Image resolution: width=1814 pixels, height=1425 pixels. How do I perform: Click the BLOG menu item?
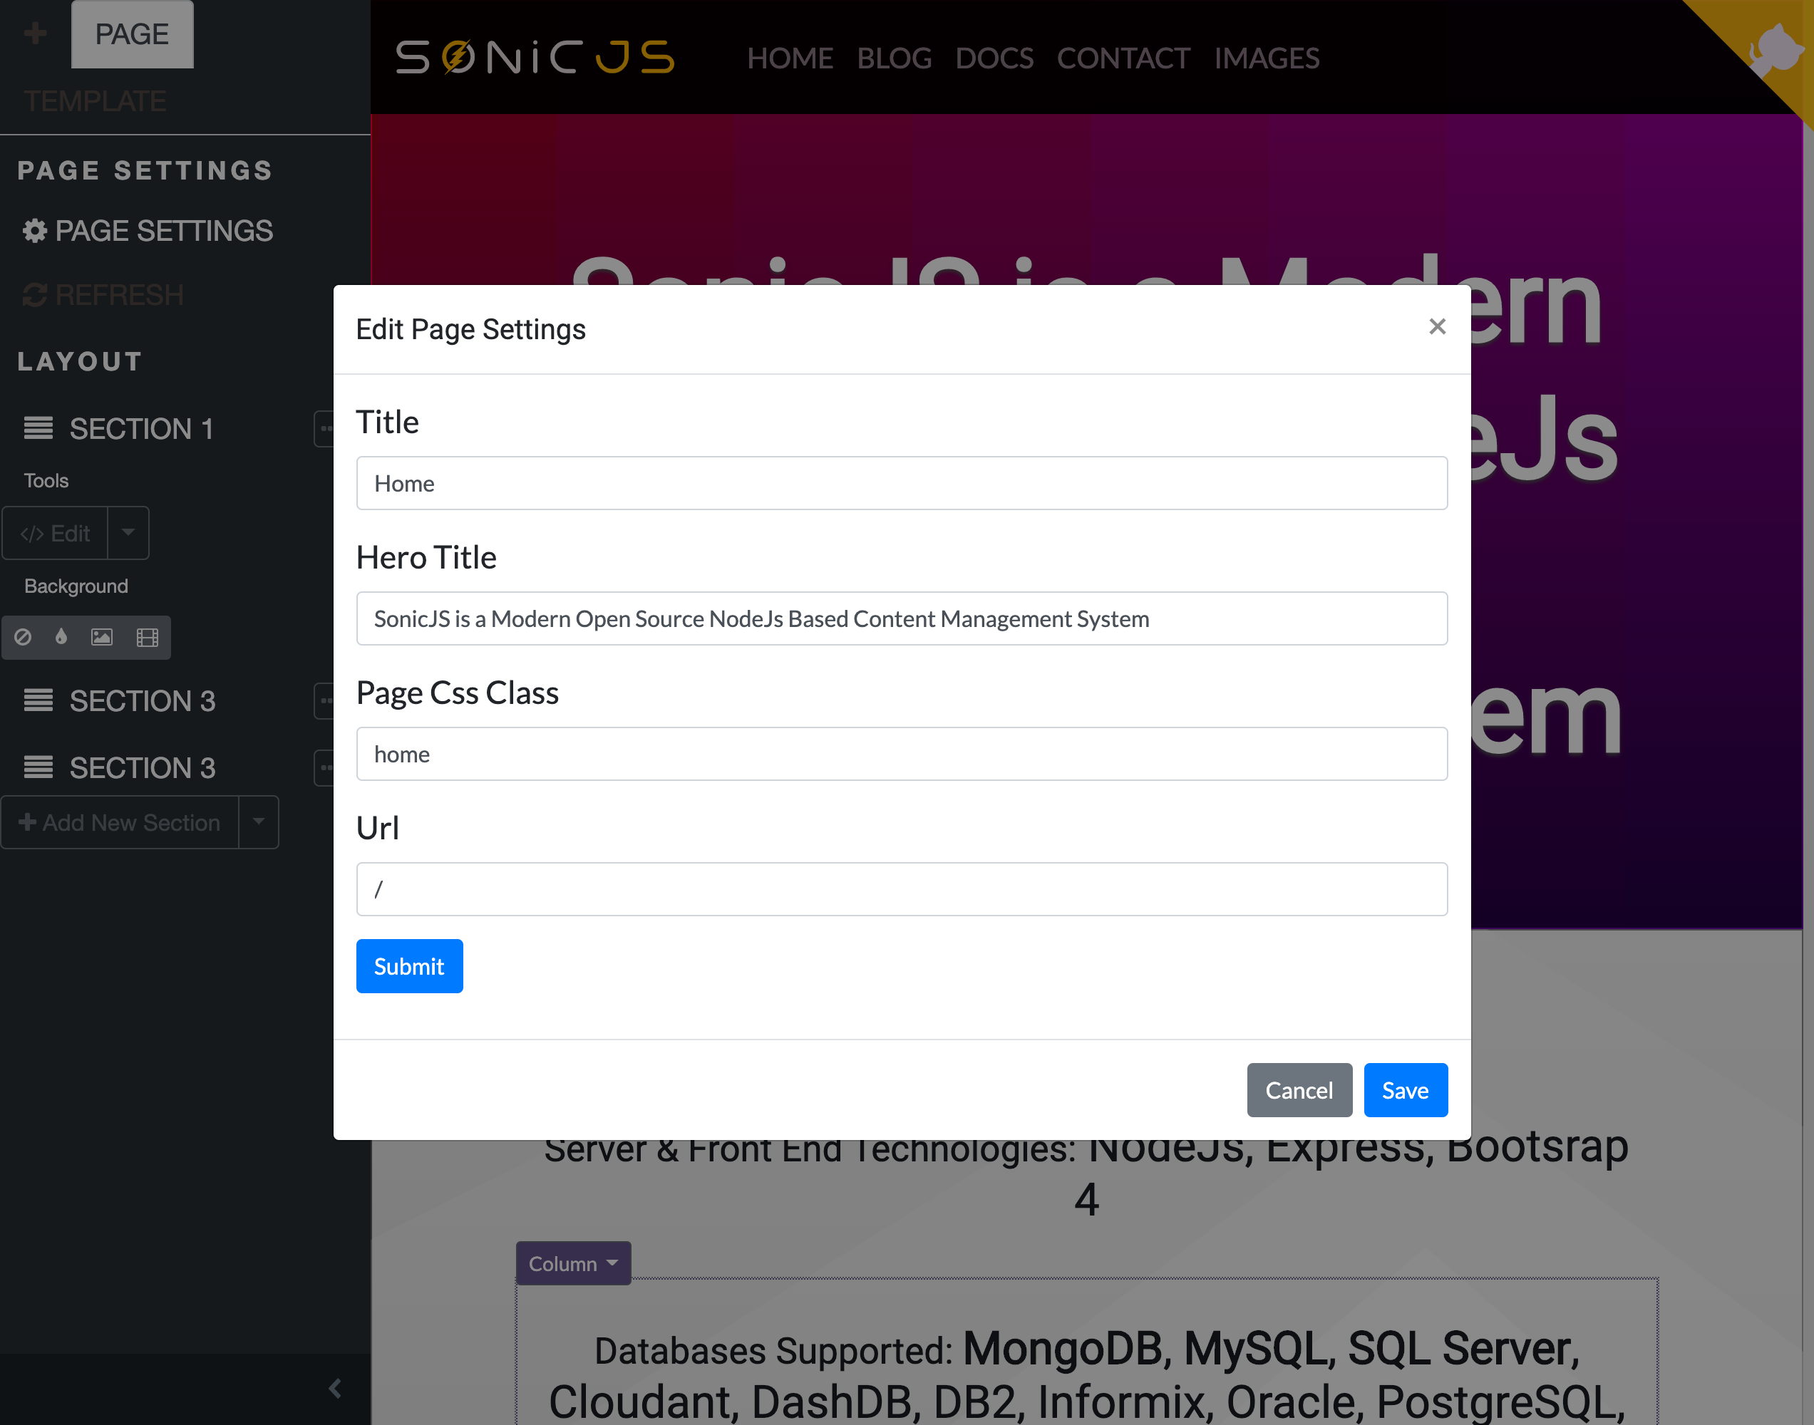(x=892, y=58)
